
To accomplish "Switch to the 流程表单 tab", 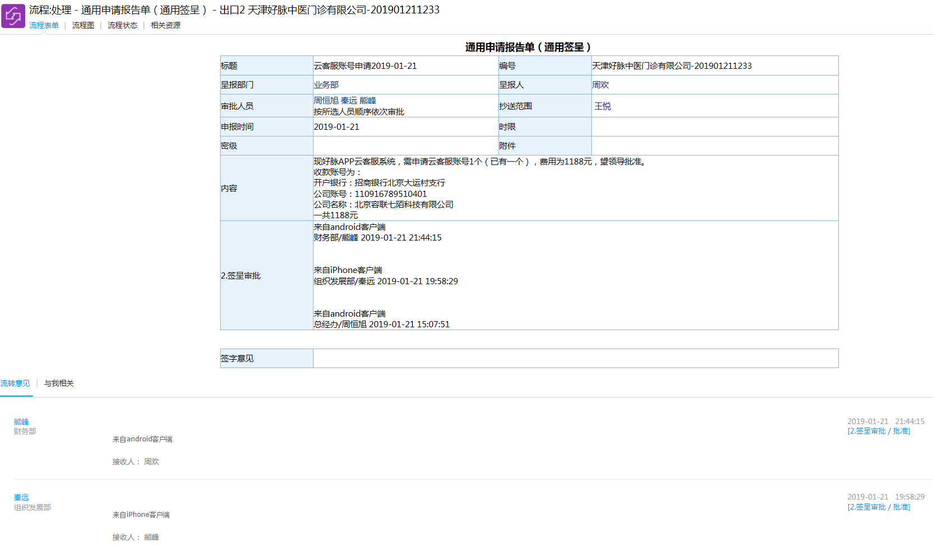I will tap(44, 25).
